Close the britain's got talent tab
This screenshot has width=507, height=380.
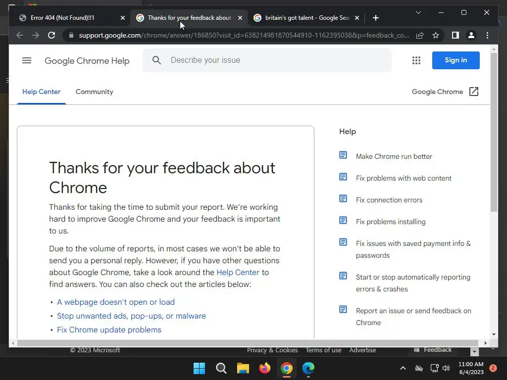coord(356,18)
